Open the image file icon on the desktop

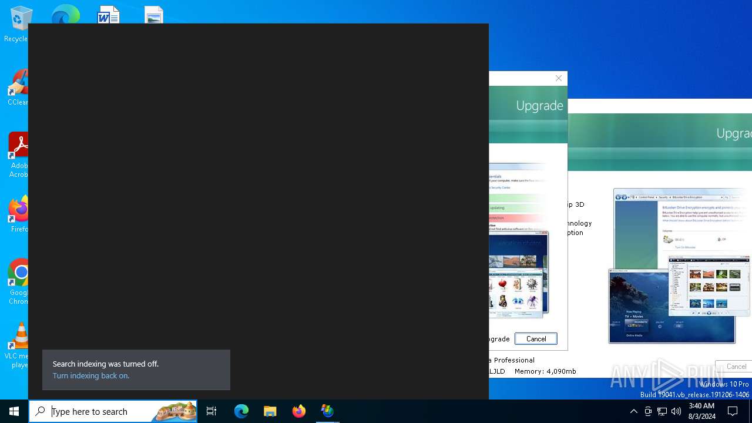154,15
